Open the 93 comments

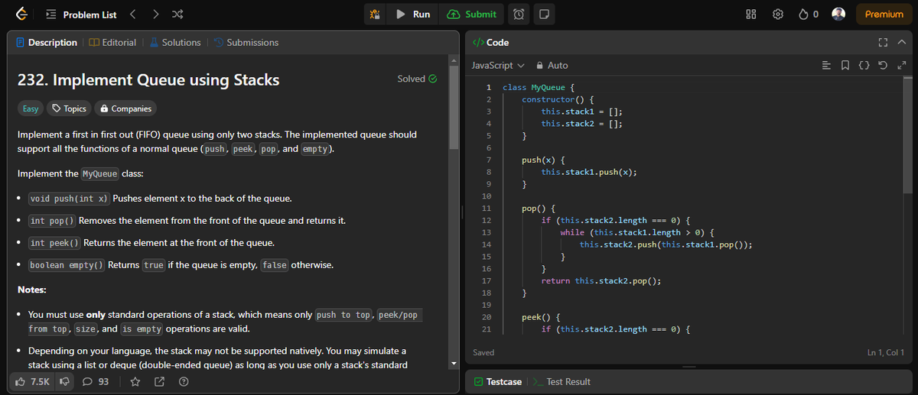coord(96,381)
